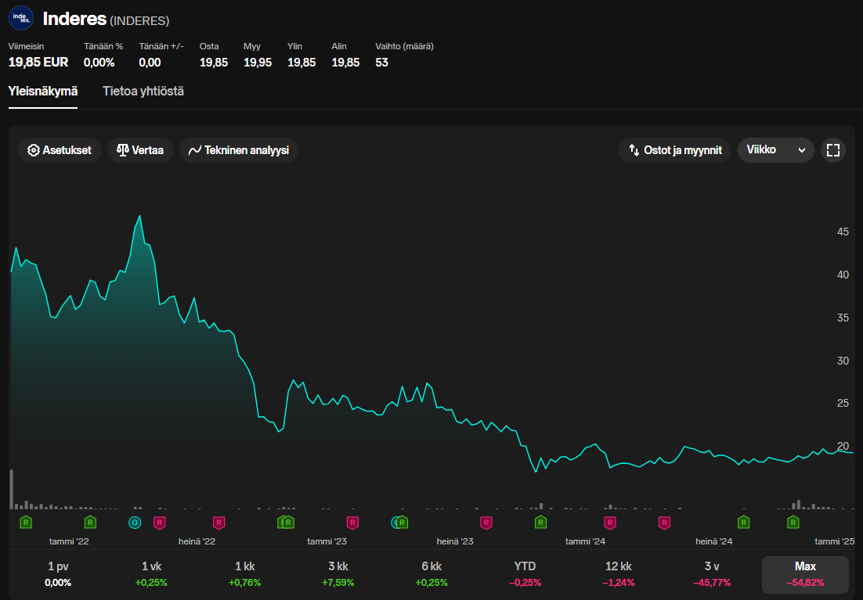This screenshot has height=600, width=863.
Task: Select the 3 kk time range
Action: (338, 574)
